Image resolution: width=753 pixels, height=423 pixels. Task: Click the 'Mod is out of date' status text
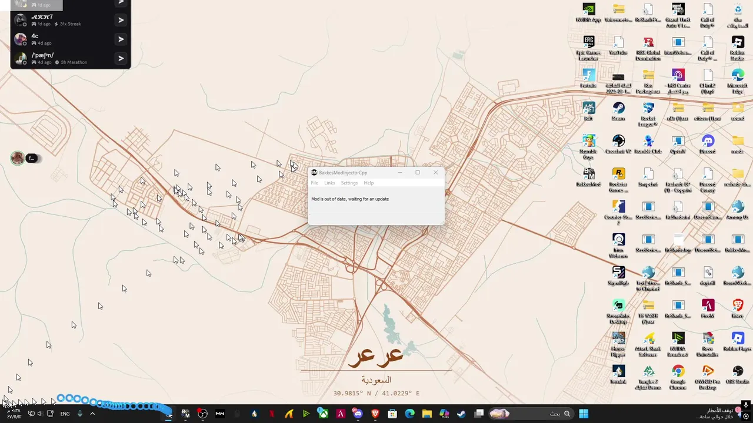[x=350, y=199]
